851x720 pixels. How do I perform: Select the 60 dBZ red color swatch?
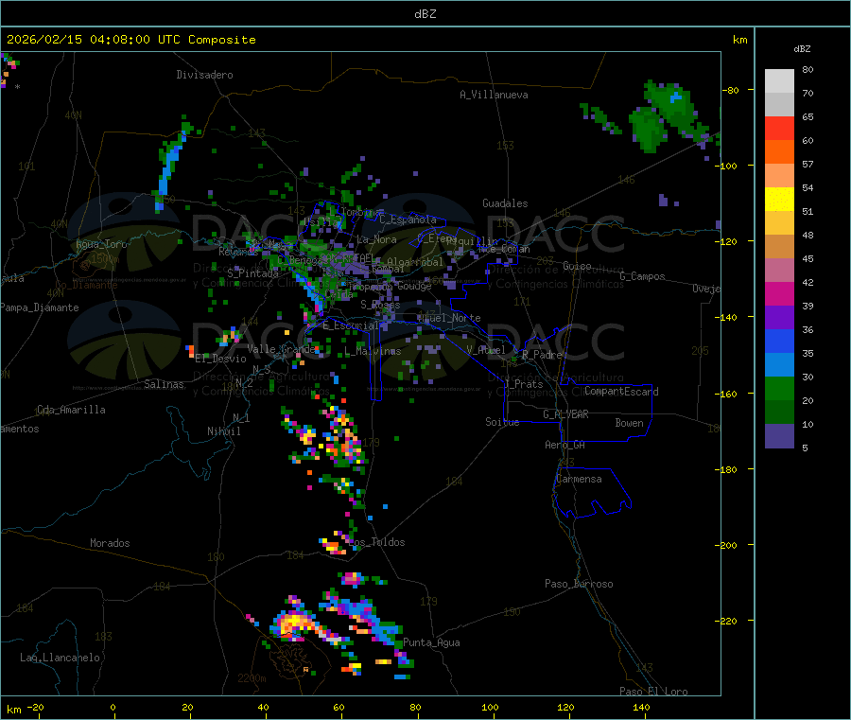[x=779, y=129]
